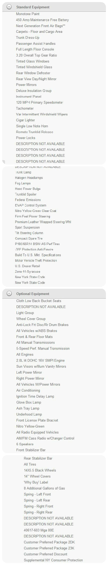Select Nitro Yellow-Green Clear Coat item
Image resolution: width=108 pixels, height=565 pixels.
pos(36,211)
